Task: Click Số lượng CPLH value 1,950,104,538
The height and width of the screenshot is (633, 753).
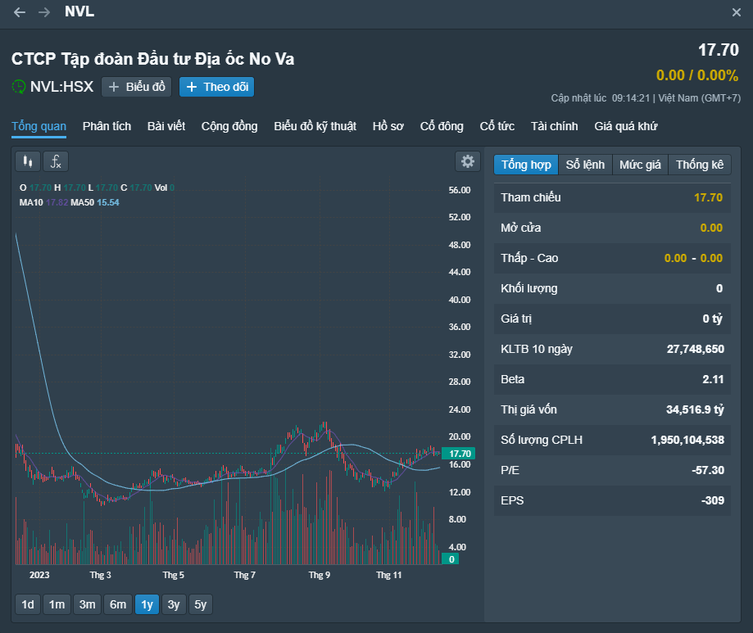Action: (x=687, y=440)
